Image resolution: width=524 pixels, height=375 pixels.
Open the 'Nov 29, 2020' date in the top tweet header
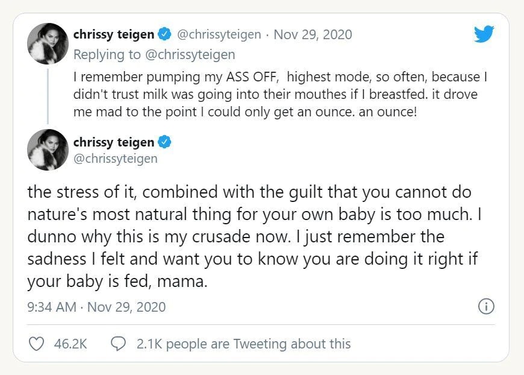click(x=313, y=34)
